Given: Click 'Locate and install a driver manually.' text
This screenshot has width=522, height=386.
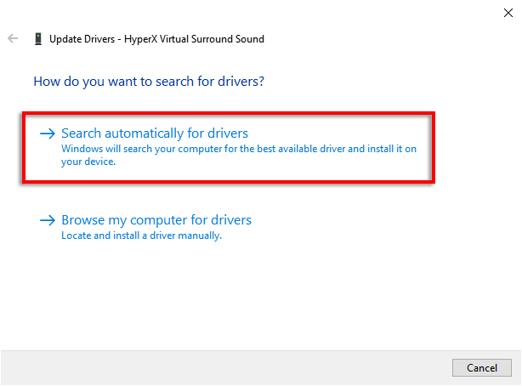Looking at the screenshot, I should tap(141, 236).
